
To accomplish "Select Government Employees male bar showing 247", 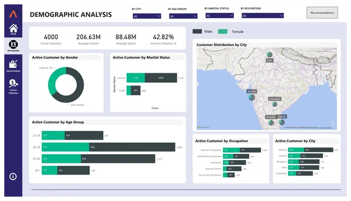I will click(x=231, y=175).
